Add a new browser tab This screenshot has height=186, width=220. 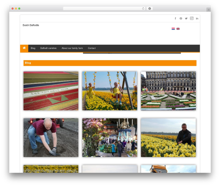click(209, 10)
